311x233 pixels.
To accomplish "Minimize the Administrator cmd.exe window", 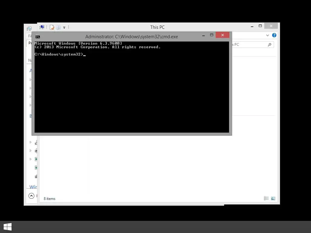I will (203, 35).
